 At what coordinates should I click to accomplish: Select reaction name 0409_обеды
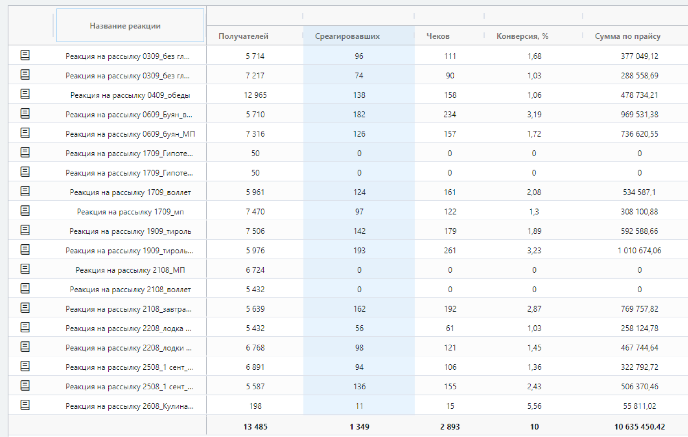click(130, 95)
